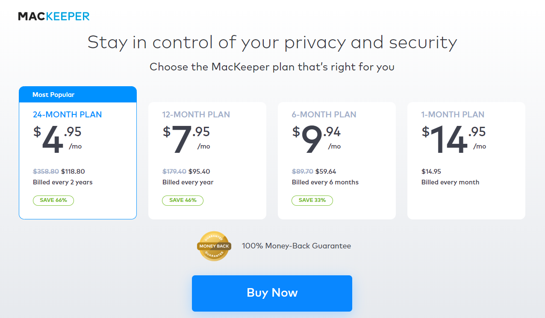Click the 100% Money-Back Guarantee text
This screenshot has height=318, width=545.
tap(296, 246)
